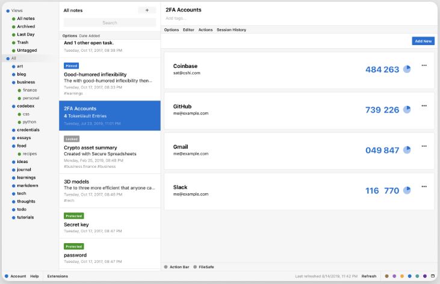Screen dimensions: 440x284
Task: Open the Options menu in the notes list
Action: tap(70, 35)
